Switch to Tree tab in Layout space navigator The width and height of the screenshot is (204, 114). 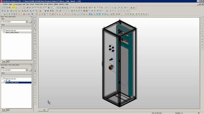coord(4,110)
